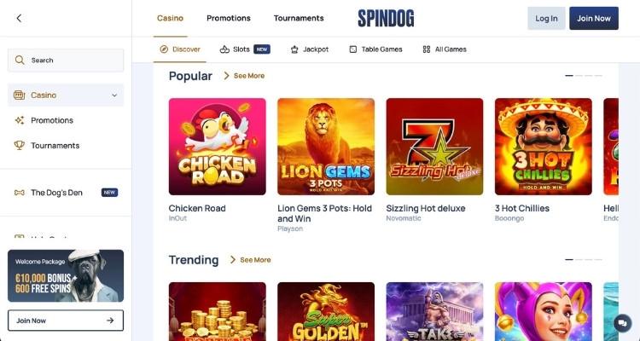Click Join Now in the header
This screenshot has height=341, width=640.
click(x=594, y=19)
